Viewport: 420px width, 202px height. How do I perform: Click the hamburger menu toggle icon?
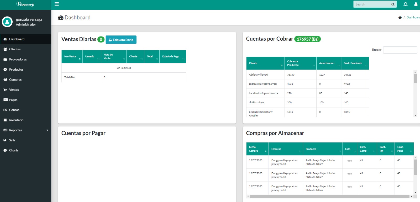click(x=56, y=4)
